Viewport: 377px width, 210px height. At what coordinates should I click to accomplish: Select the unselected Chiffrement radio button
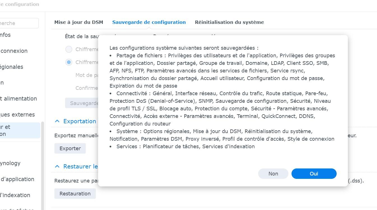point(69,49)
